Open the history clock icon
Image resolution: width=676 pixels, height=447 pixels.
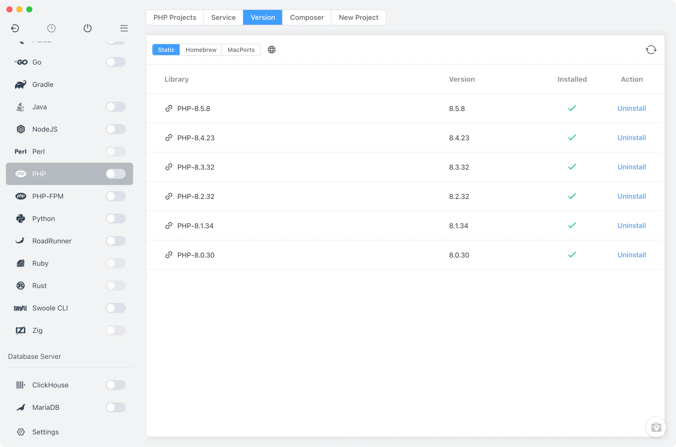51,28
